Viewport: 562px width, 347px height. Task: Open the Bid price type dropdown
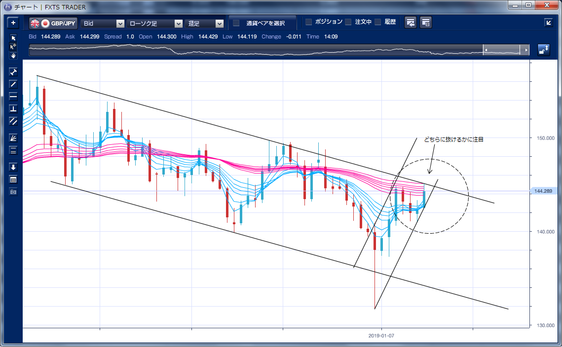click(103, 23)
